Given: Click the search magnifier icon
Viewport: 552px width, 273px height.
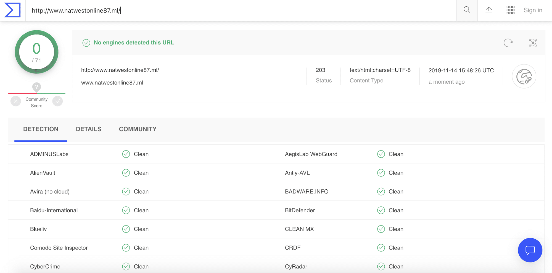Looking at the screenshot, I should point(467,10).
